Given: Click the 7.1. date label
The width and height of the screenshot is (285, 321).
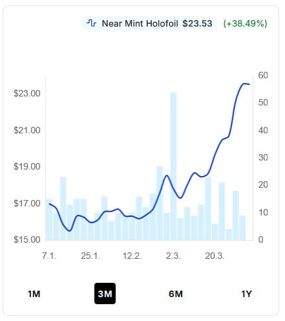Looking at the screenshot, I should [49, 256].
